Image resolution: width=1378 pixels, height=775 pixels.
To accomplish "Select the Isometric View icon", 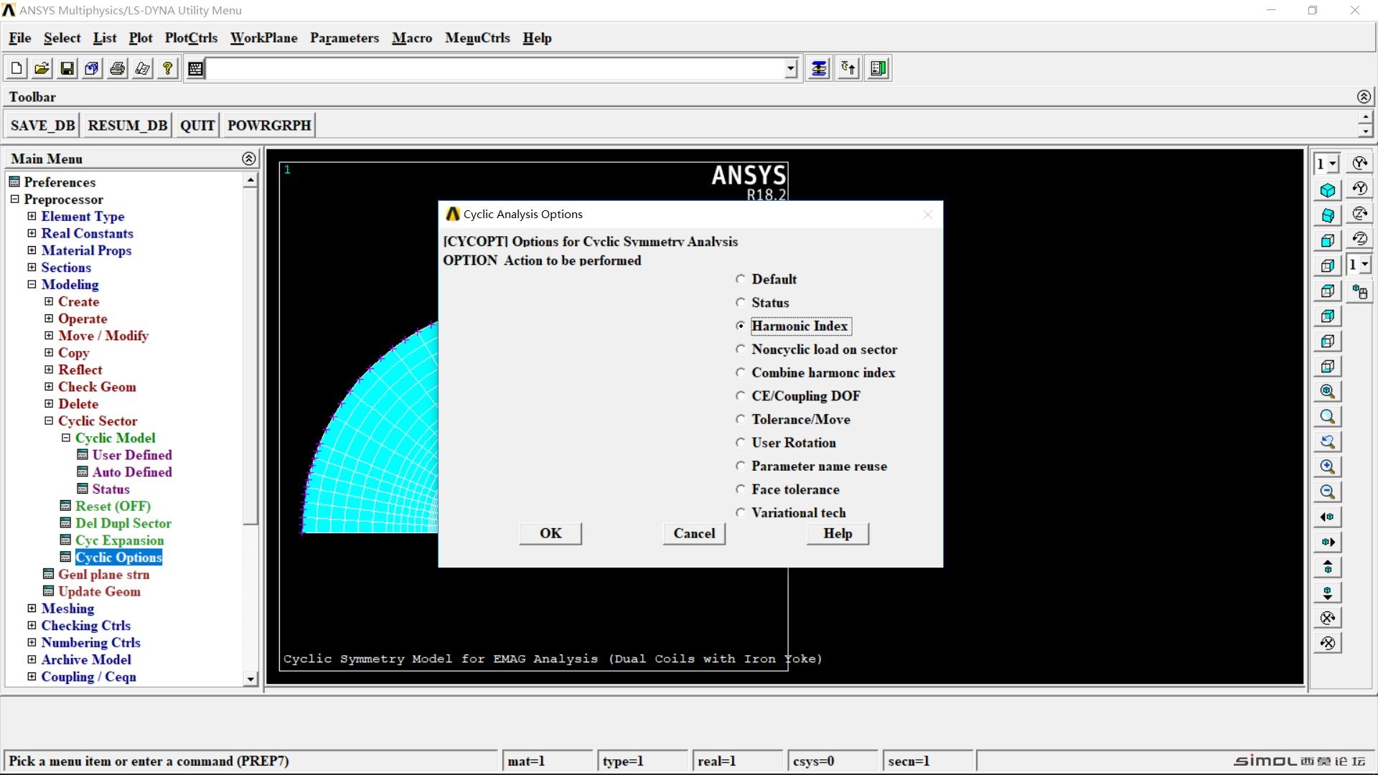I will point(1328,190).
